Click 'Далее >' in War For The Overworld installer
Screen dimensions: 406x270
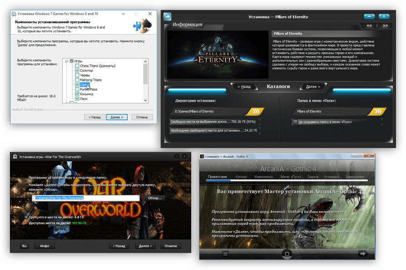click(145, 246)
